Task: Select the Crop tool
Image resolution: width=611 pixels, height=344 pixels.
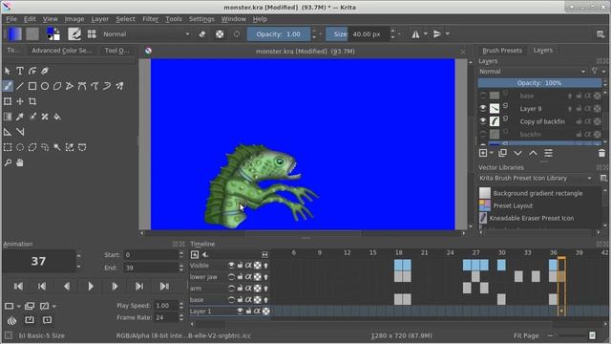Action: tap(32, 101)
